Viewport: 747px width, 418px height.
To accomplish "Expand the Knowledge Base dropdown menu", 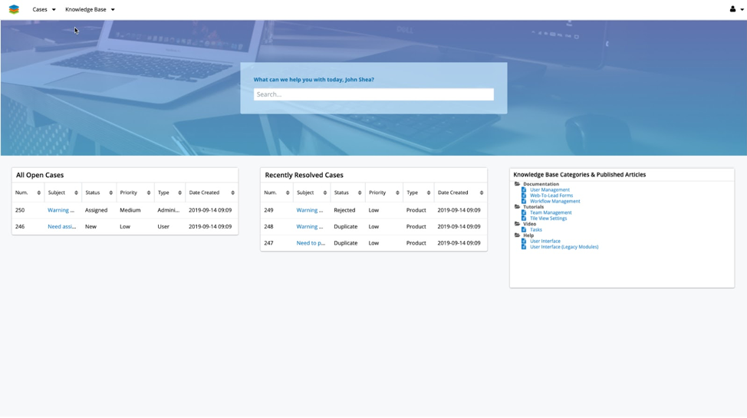I will coord(90,9).
